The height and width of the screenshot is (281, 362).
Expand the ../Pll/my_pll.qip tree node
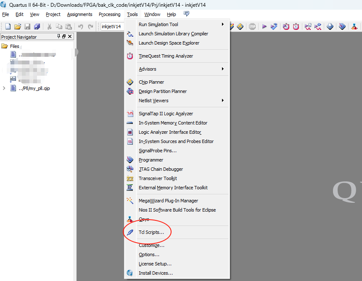(4, 88)
